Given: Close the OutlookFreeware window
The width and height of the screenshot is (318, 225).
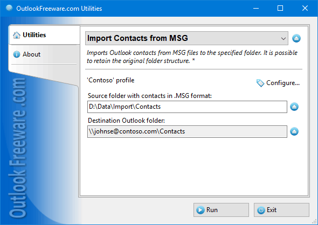Looking at the screenshot, I should [x=305, y=8].
